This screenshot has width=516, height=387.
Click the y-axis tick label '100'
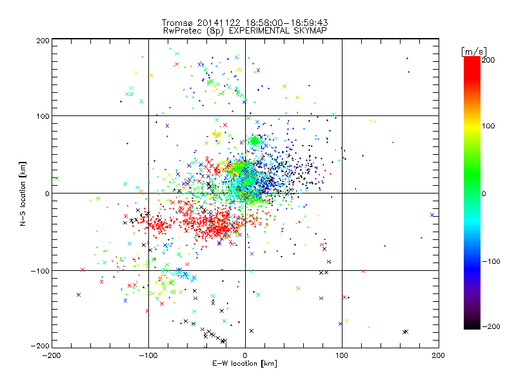click(43, 116)
